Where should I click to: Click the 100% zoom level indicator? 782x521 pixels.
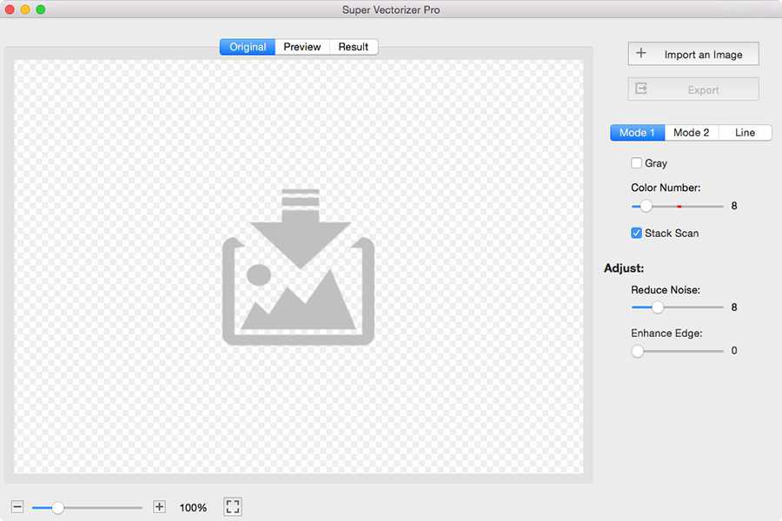(x=193, y=507)
